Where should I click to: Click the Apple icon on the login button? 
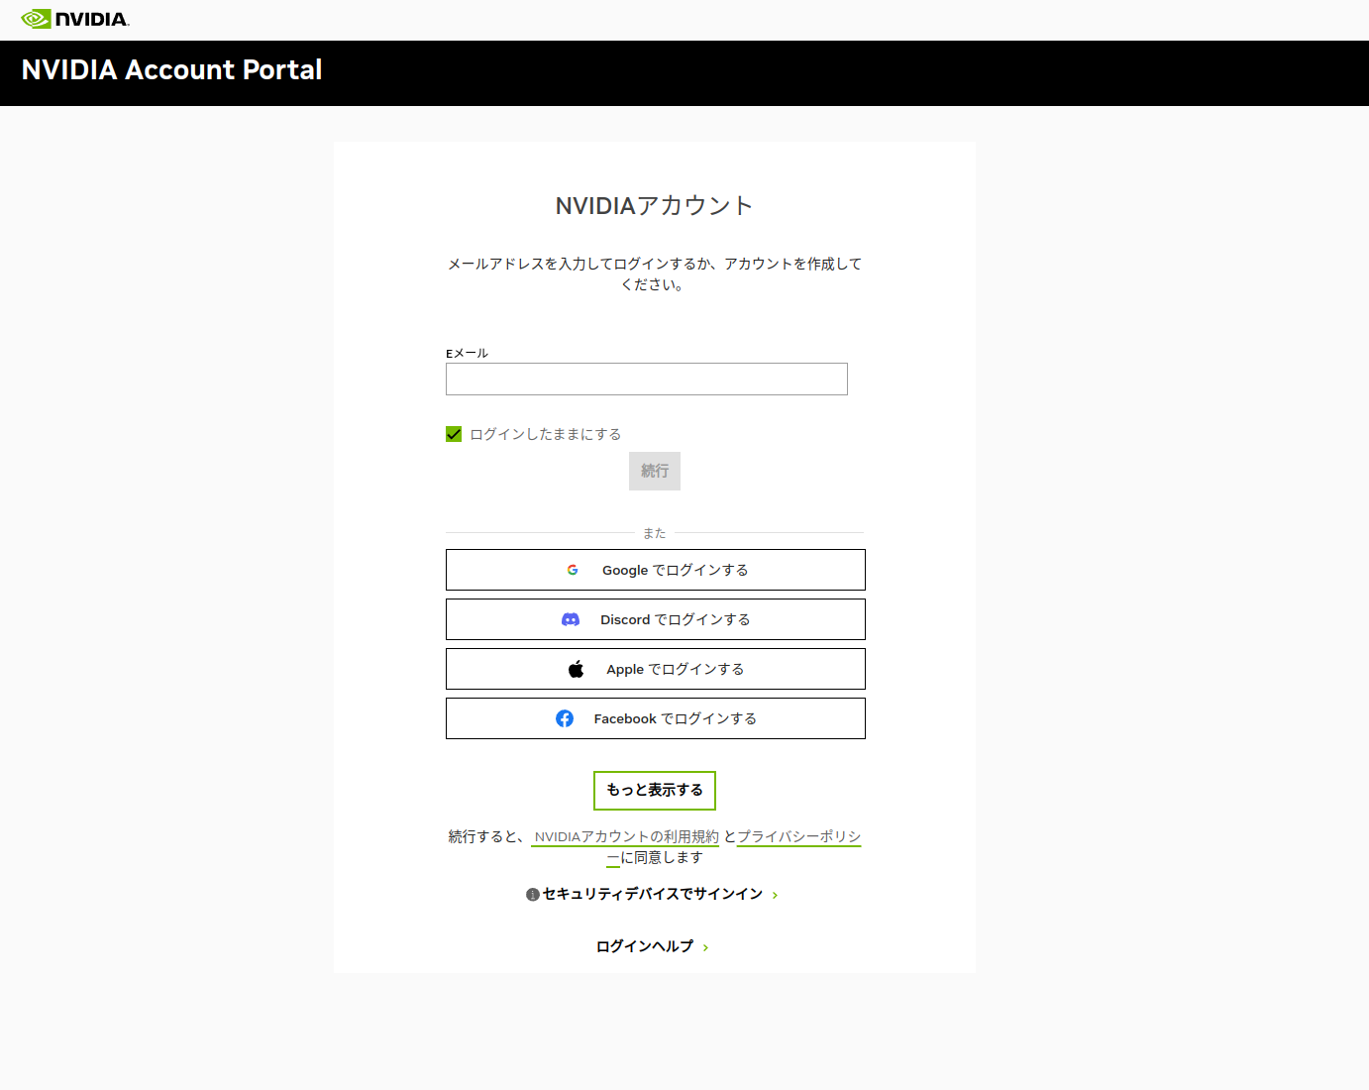point(578,669)
